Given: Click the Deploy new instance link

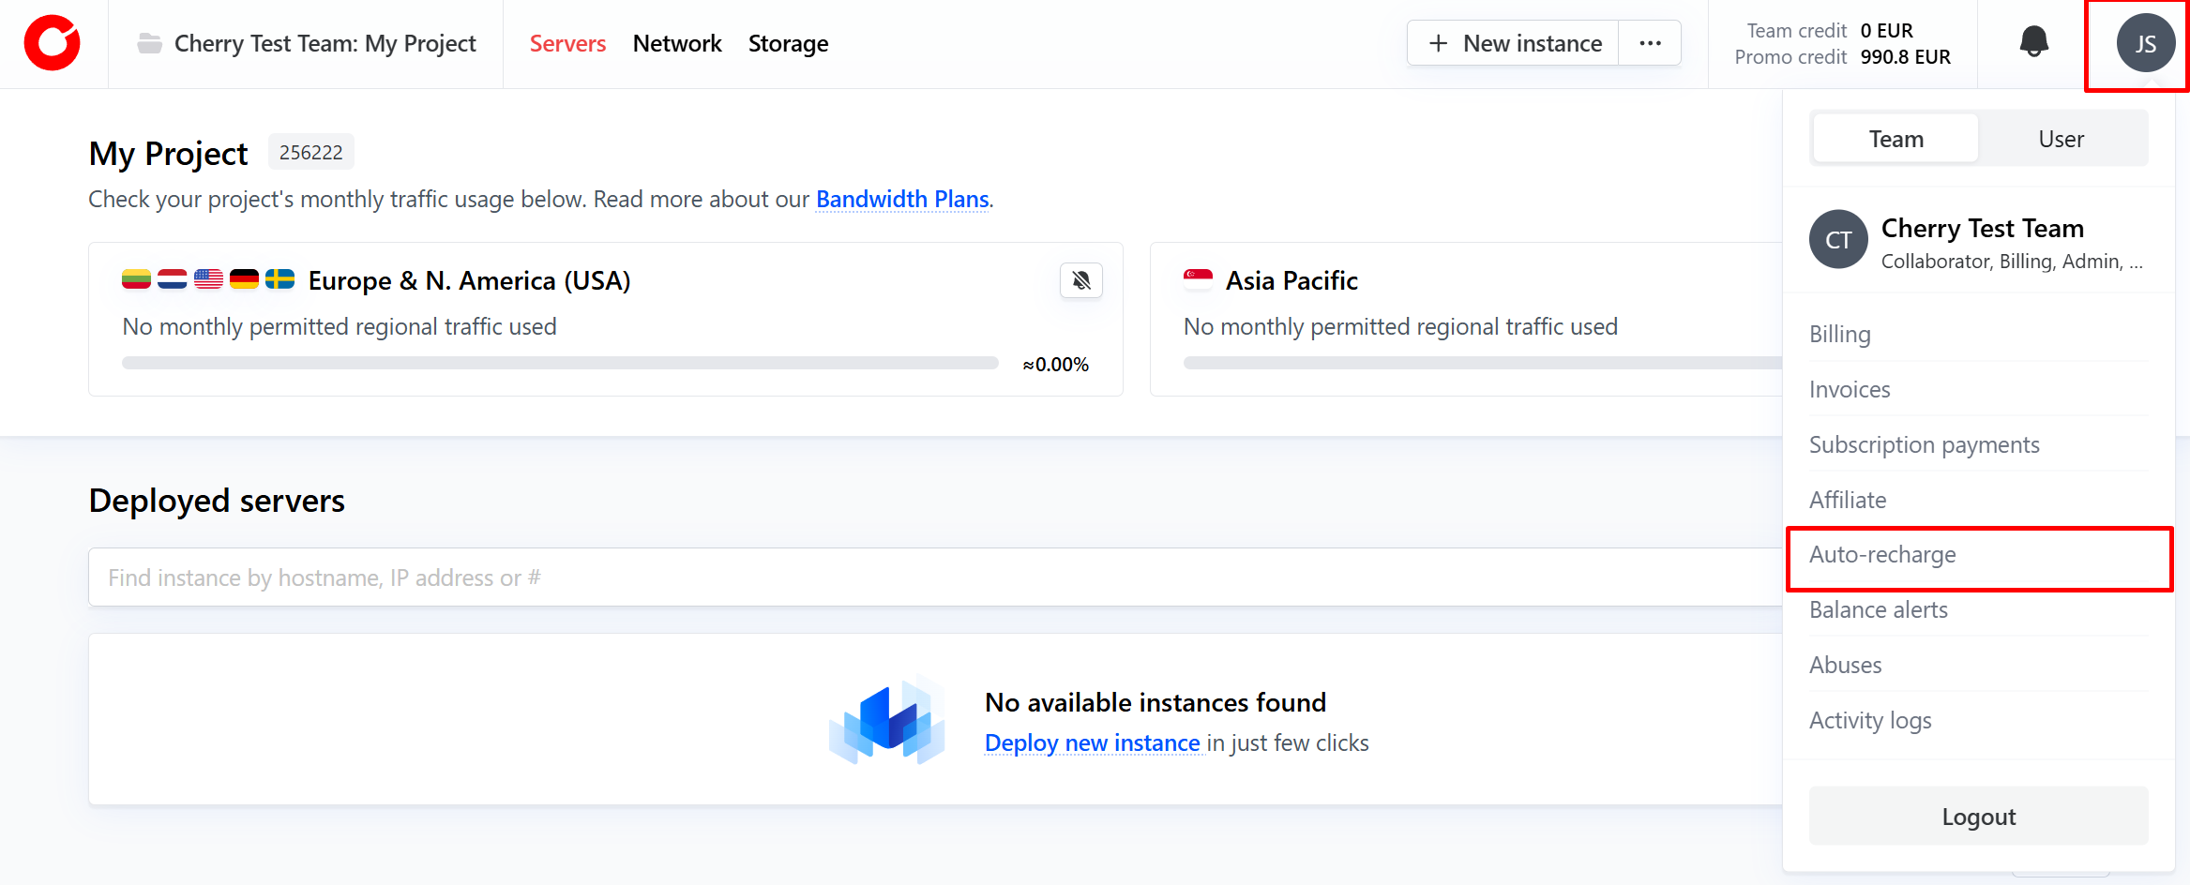Looking at the screenshot, I should click(1092, 742).
